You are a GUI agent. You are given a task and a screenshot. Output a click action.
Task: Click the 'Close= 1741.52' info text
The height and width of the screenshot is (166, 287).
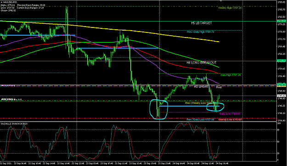click(8, 11)
